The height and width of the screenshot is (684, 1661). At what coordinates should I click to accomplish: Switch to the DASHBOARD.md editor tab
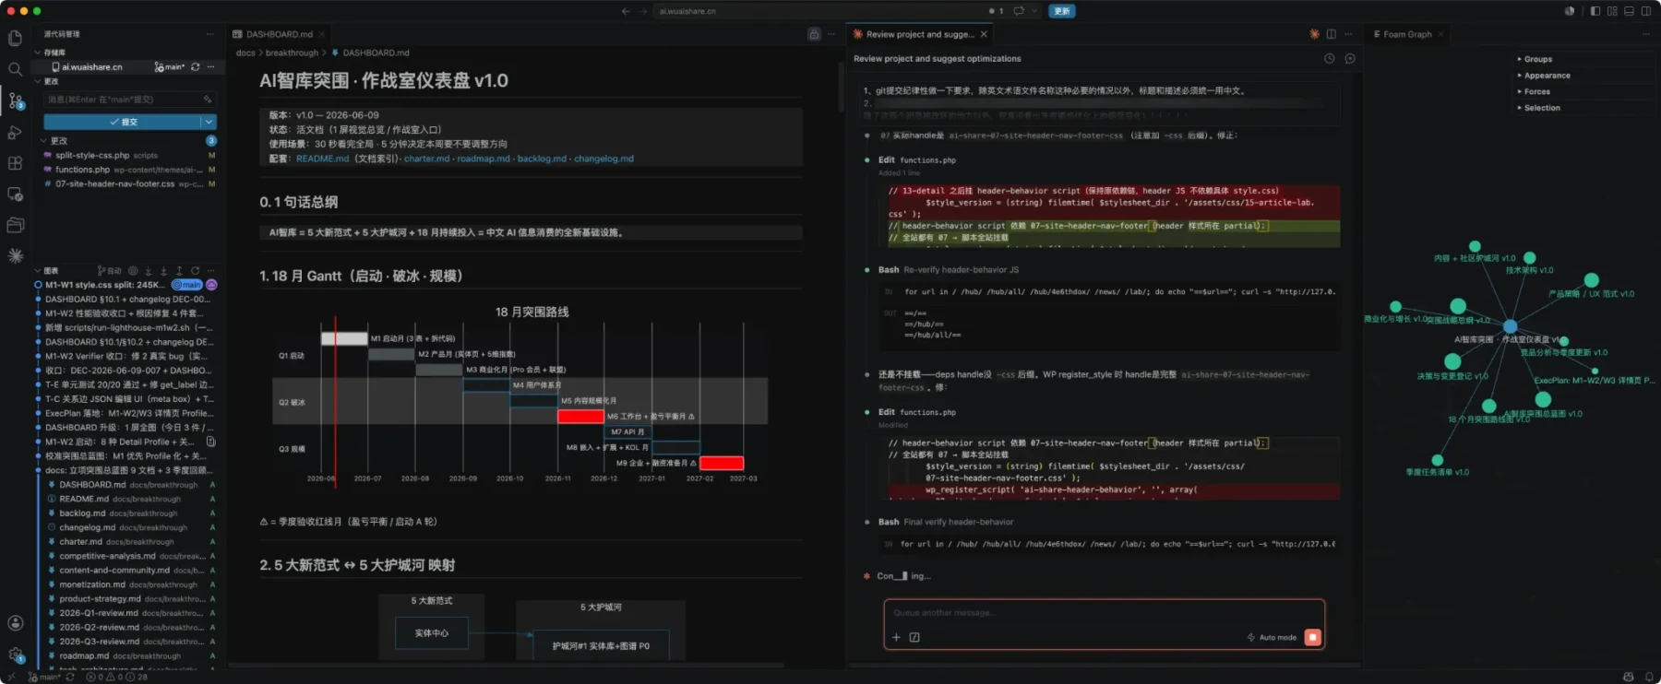coord(278,34)
